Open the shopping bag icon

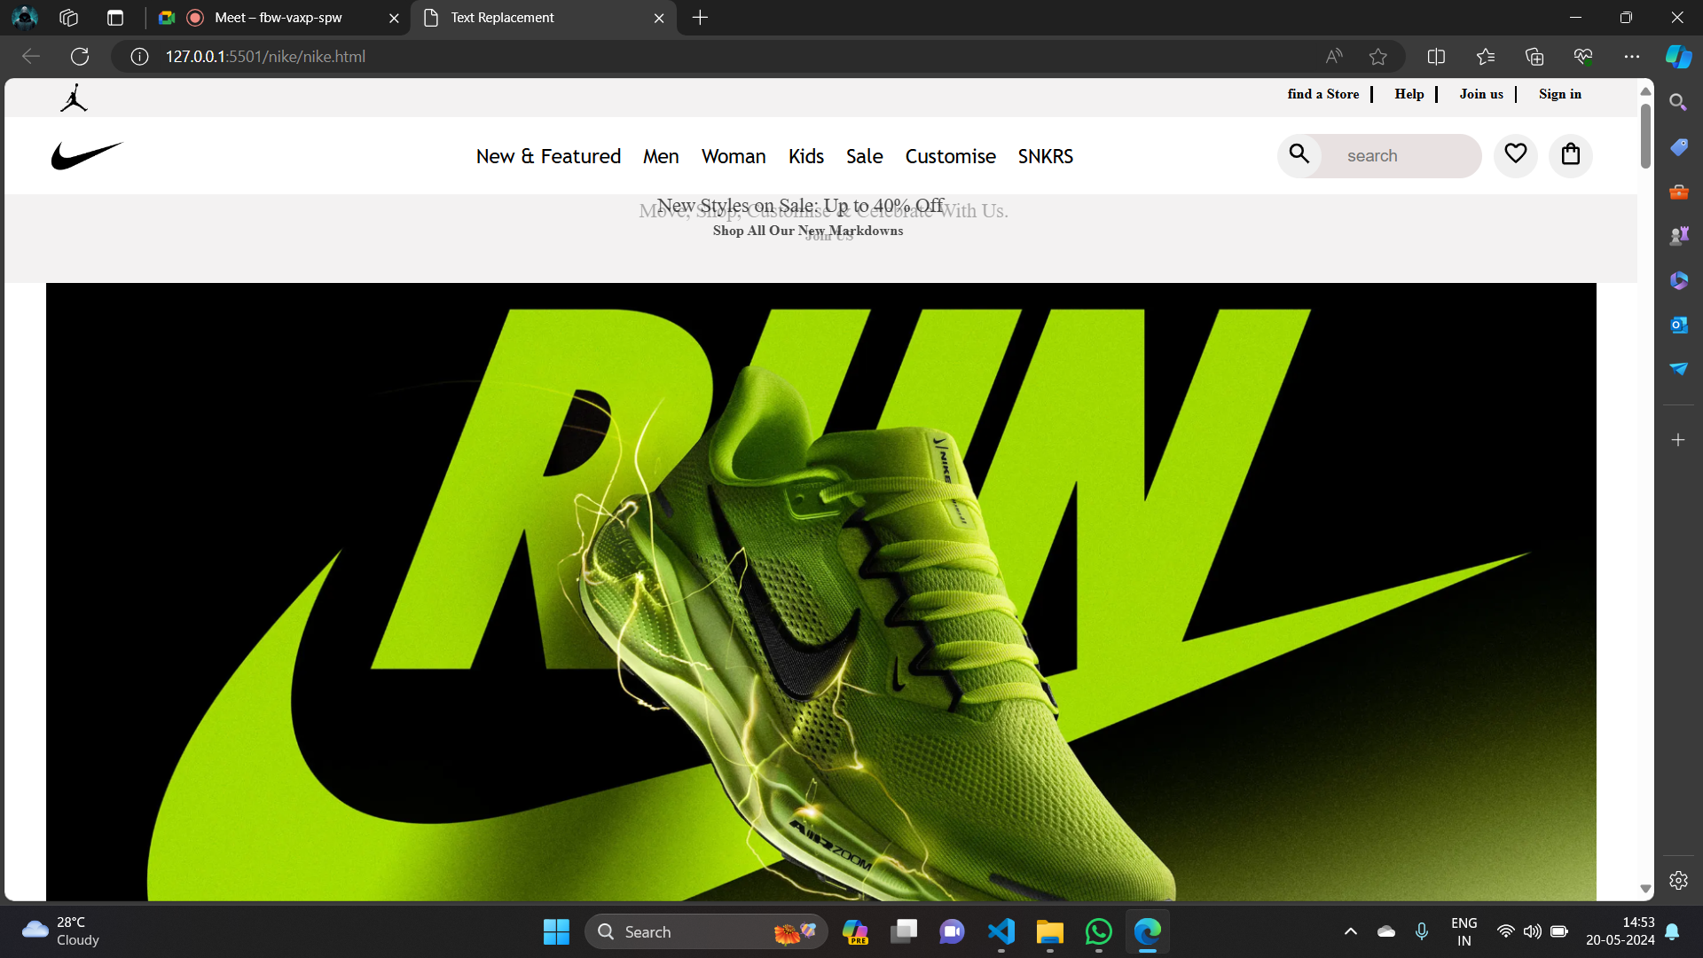pyautogui.click(x=1571, y=154)
